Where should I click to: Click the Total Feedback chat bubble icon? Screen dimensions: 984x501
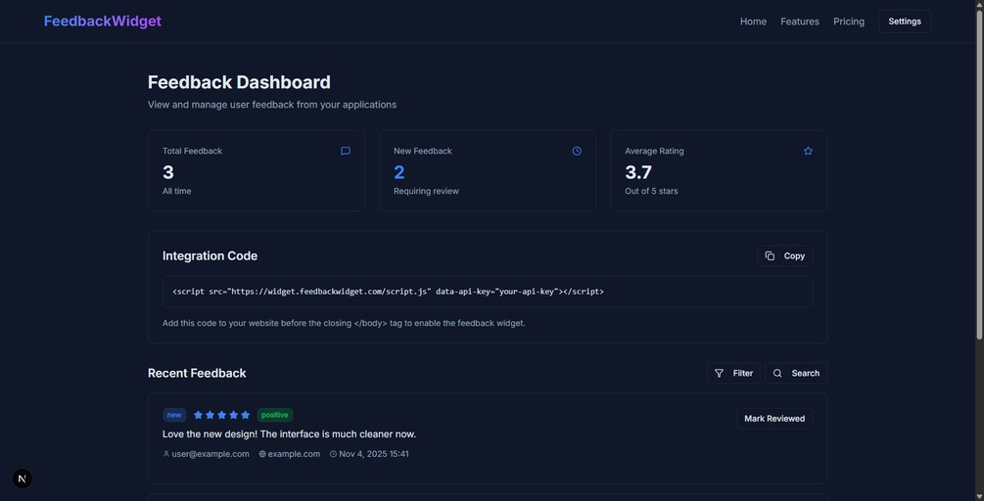click(x=346, y=151)
